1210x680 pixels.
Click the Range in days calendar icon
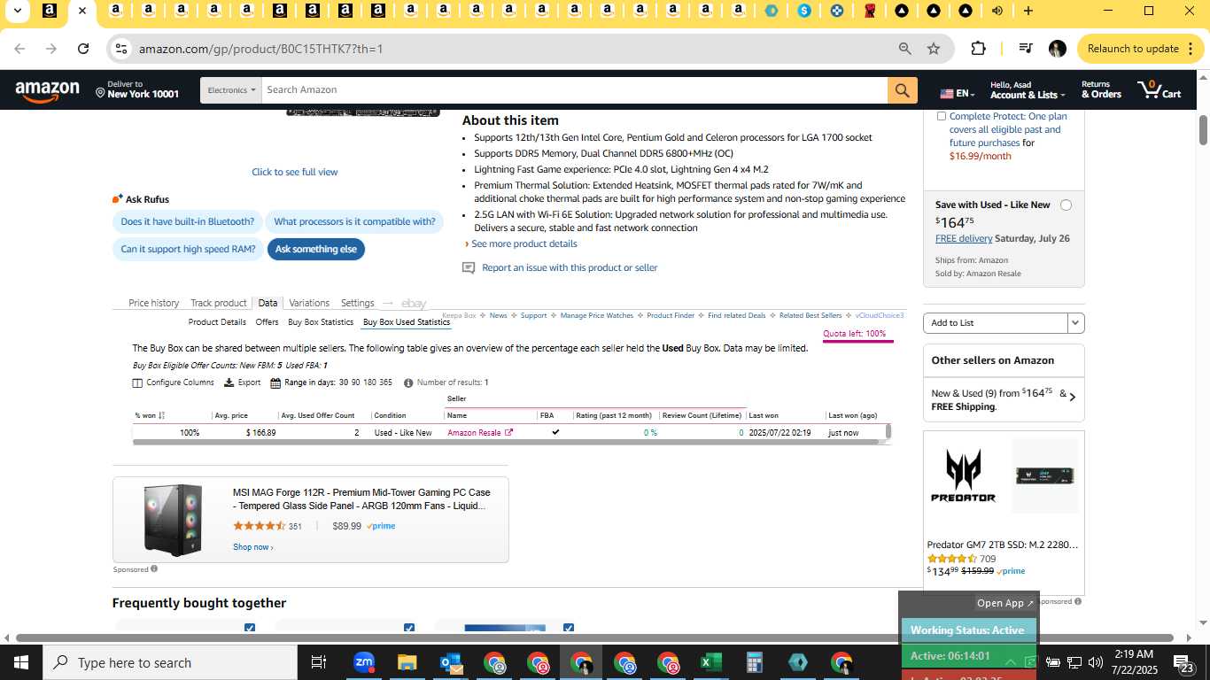click(x=275, y=382)
